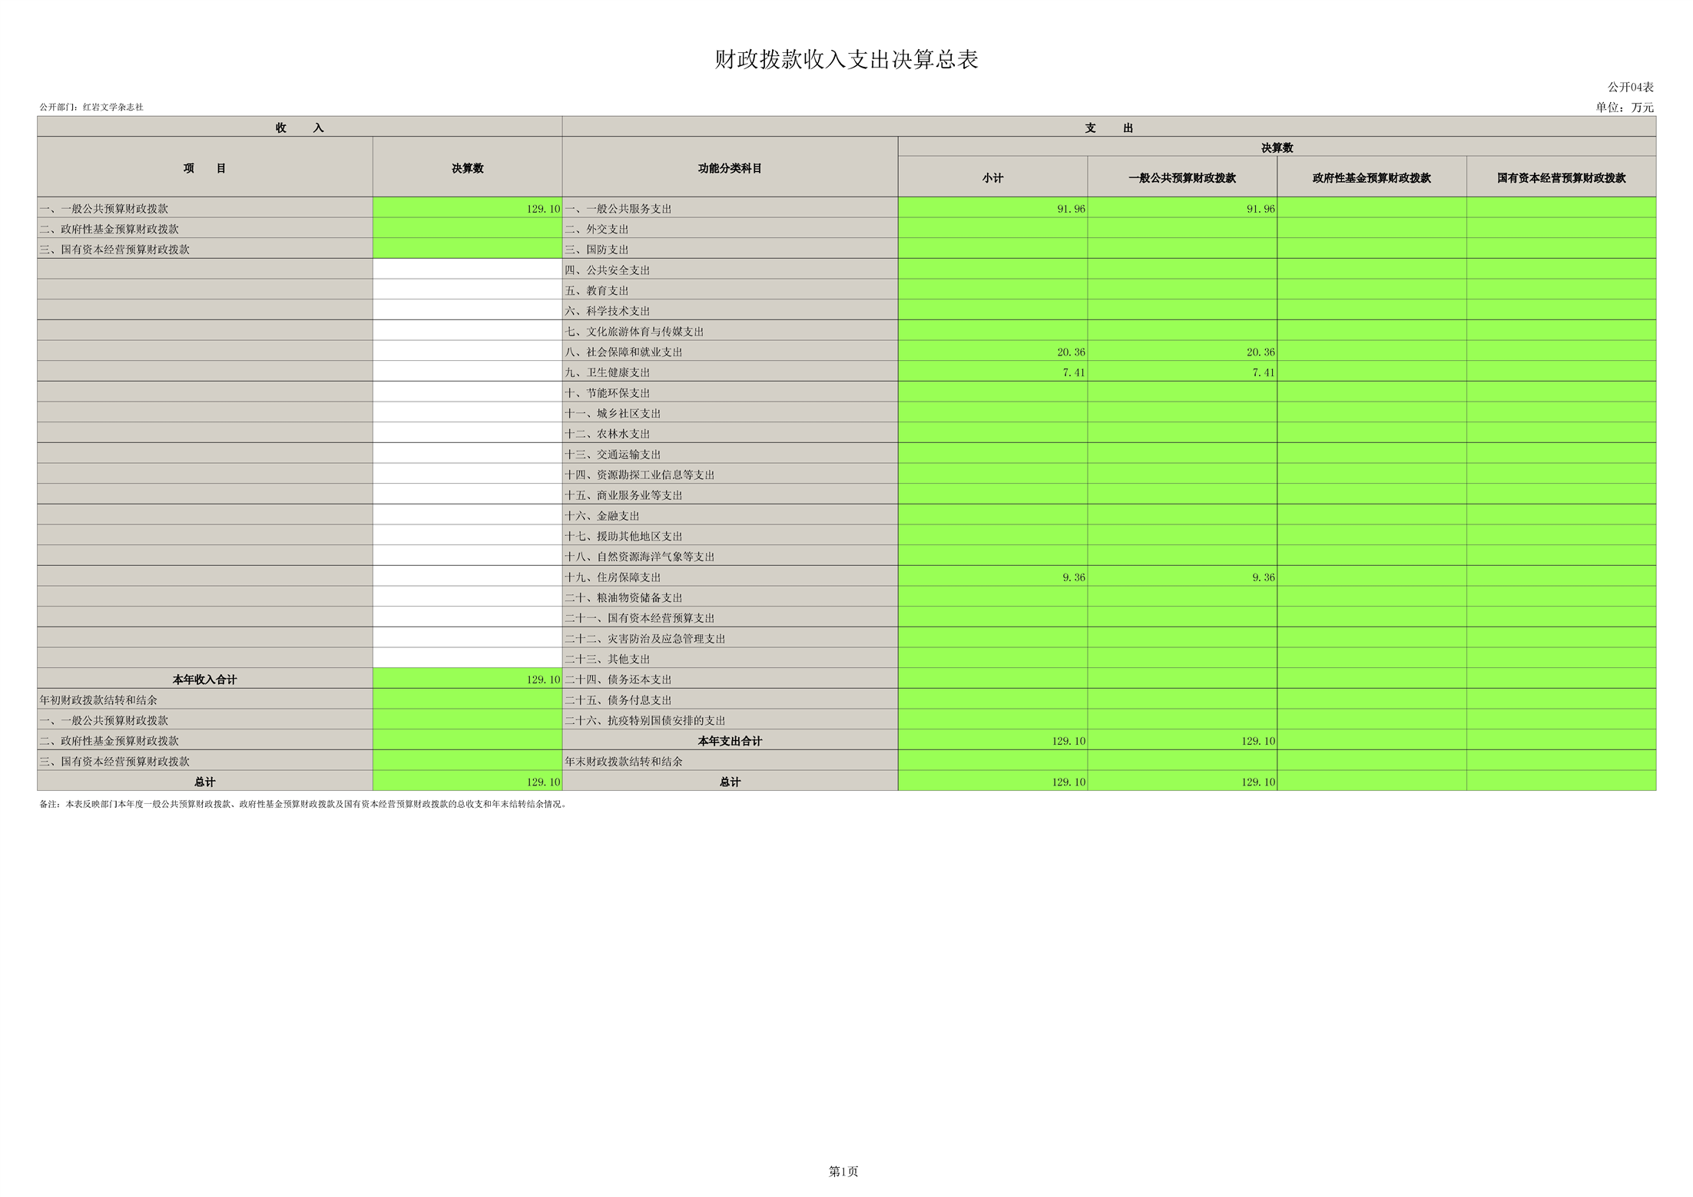Select the 本年支出合计 cell

[x=729, y=741]
